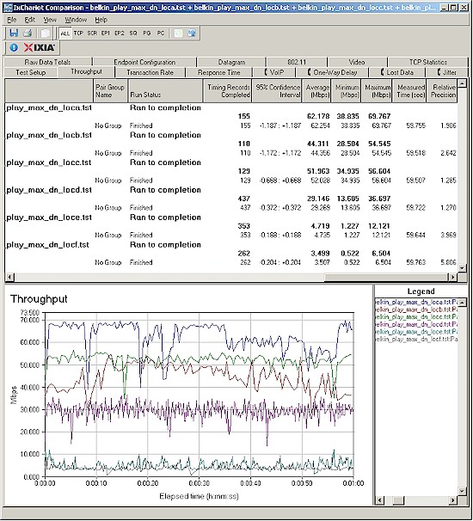
Task: Click the IXIA logo button
Action: point(40,47)
